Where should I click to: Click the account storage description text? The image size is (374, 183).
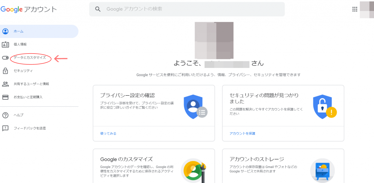tap(263, 169)
